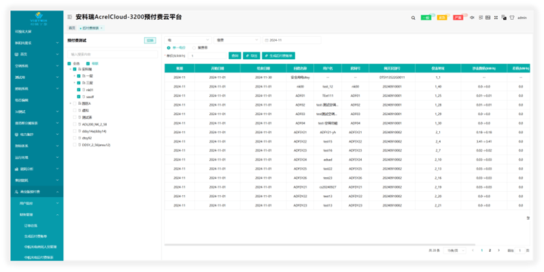Switch to the 首页 tab

pyautogui.click(x=71, y=28)
